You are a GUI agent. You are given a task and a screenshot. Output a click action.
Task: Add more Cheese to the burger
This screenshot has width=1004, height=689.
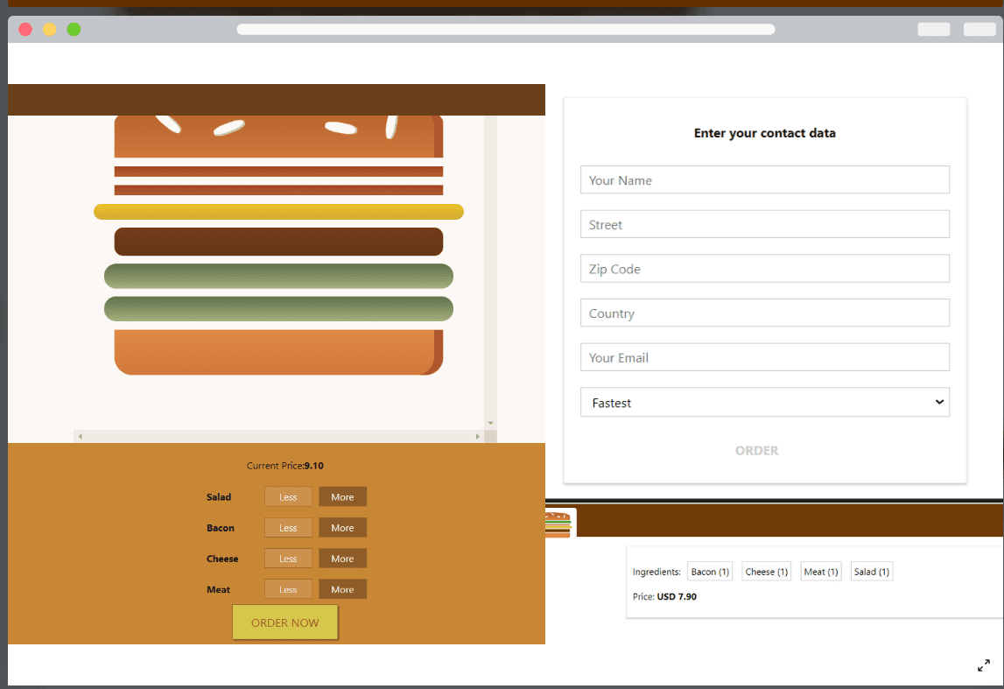tap(342, 558)
